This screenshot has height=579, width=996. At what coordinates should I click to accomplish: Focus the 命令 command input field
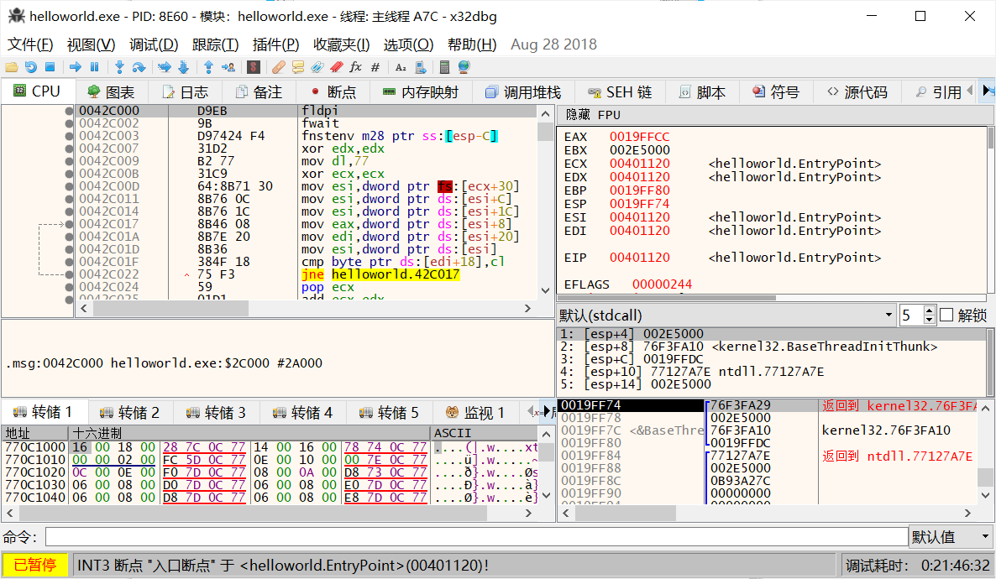(476, 537)
